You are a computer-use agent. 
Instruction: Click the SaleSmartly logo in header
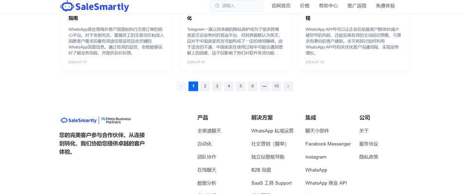point(94,6)
